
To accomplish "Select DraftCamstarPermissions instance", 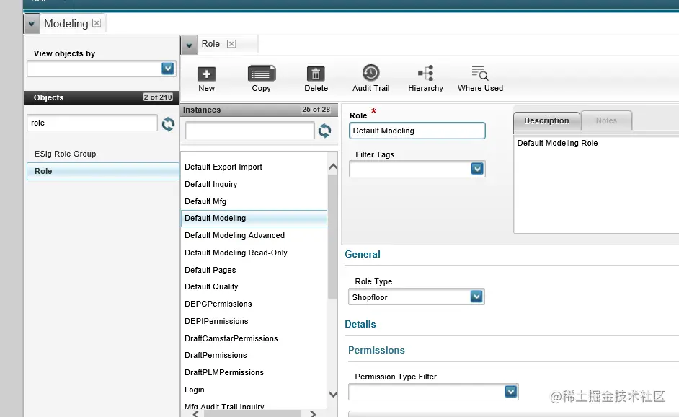I will click(231, 338).
